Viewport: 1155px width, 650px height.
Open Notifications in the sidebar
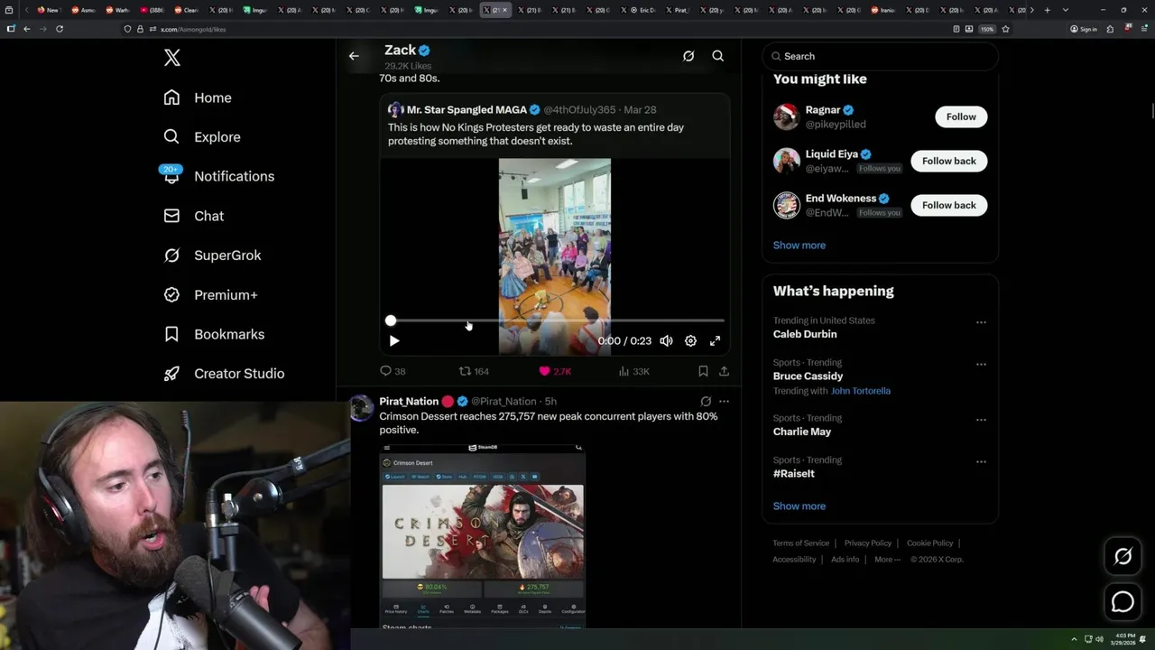pos(218,176)
